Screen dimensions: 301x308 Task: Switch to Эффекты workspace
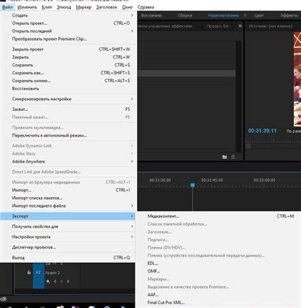289,15
